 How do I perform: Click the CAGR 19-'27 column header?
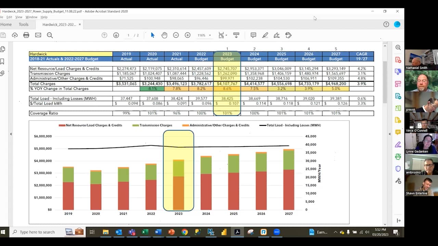point(361,56)
